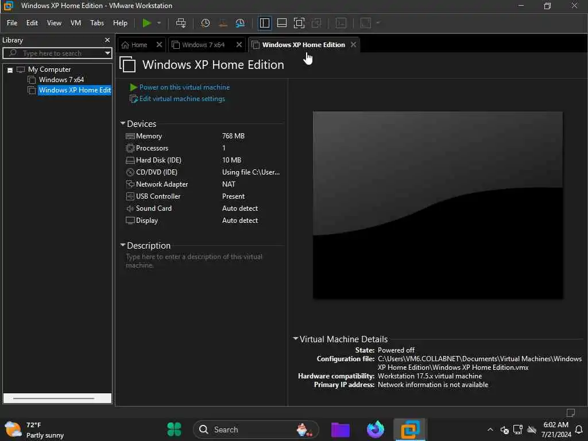Open the File menu
The height and width of the screenshot is (441, 588).
pos(12,23)
